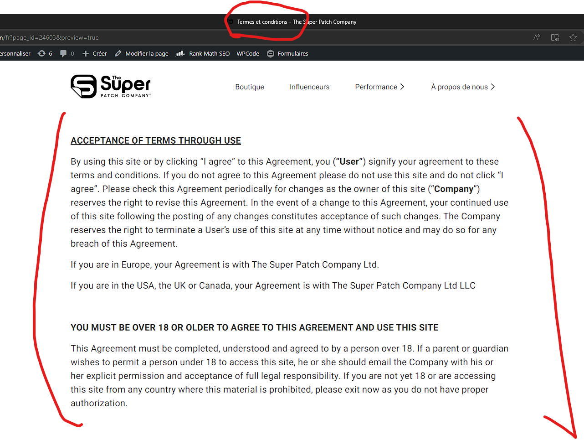This screenshot has width=584, height=440.
Task: Click the bold word "Company" in paragraph
Action: pyautogui.click(x=454, y=189)
